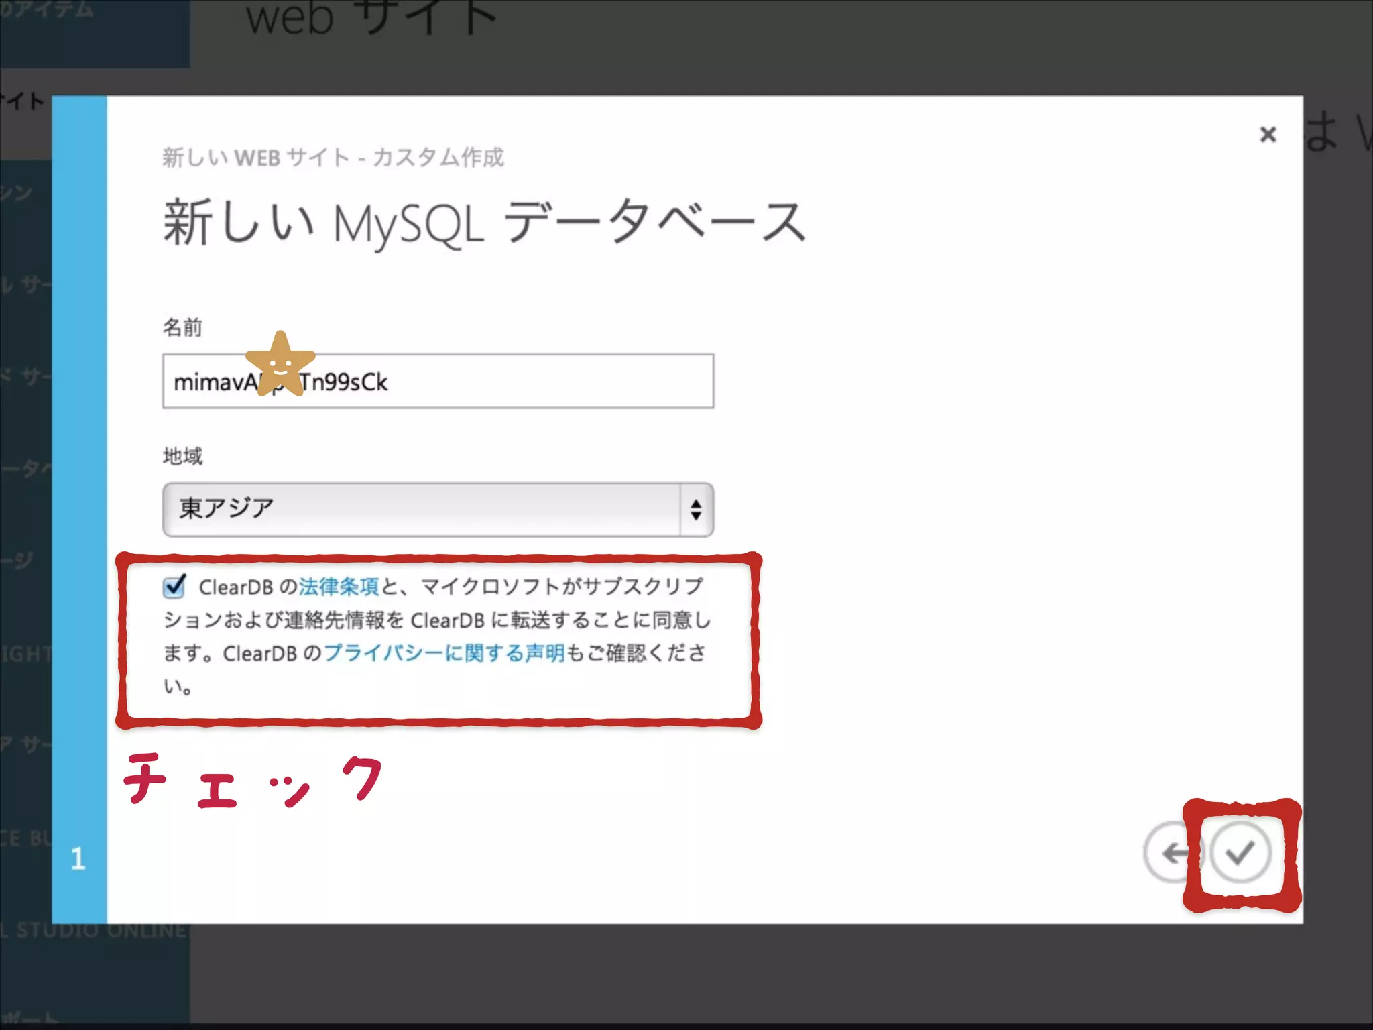This screenshot has width=1373, height=1030.
Task: Click the 新しい MySQL データベース heading
Action: pyautogui.click(x=484, y=223)
